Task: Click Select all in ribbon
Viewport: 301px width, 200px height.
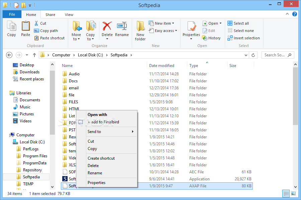Action: (238, 23)
